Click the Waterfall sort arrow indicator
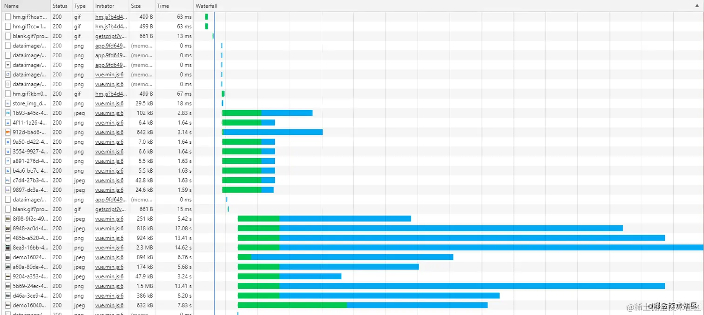Image resolution: width=704 pixels, height=315 pixels. coord(697,6)
